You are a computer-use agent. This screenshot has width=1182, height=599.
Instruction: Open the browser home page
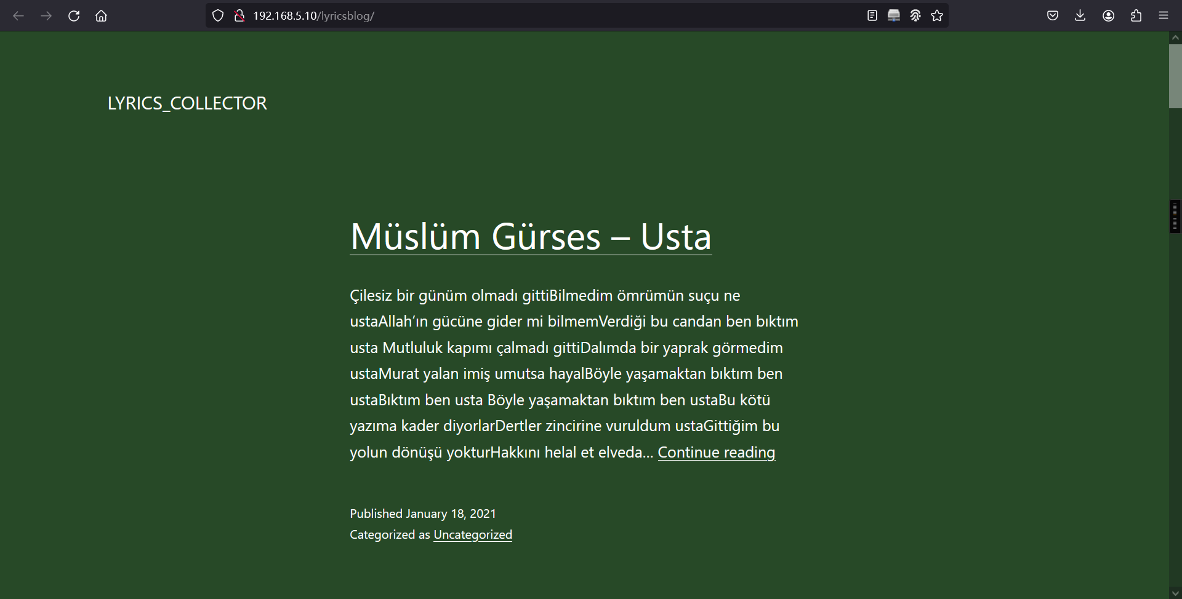[x=101, y=16]
